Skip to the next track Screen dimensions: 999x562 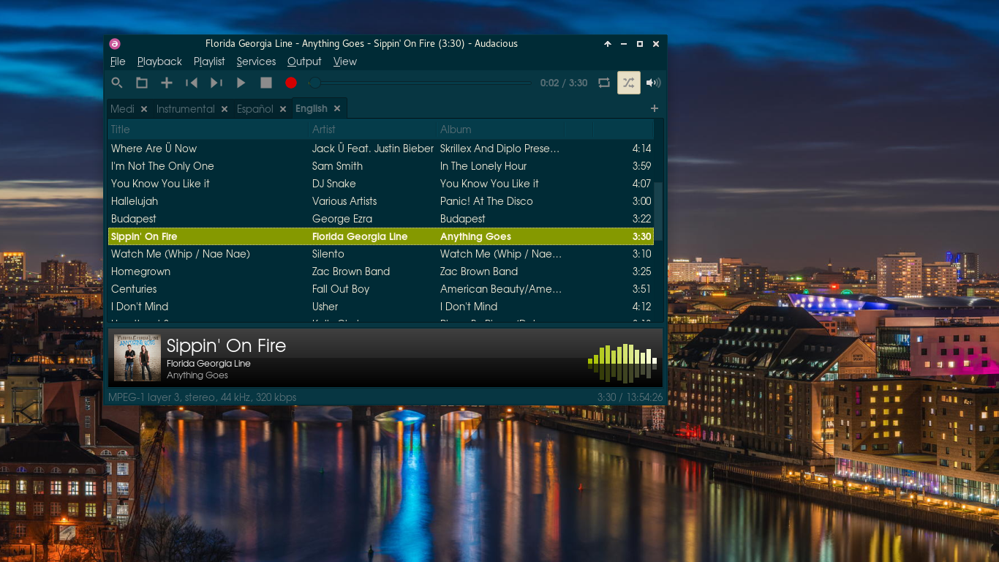pyautogui.click(x=216, y=83)
